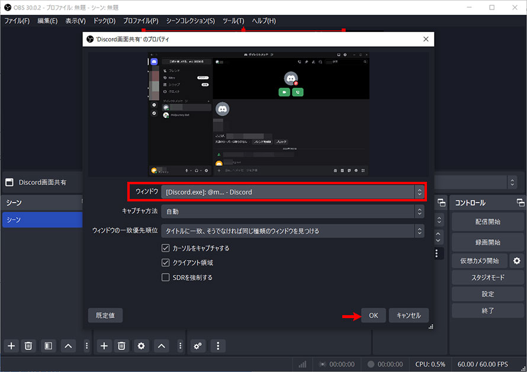Add a new source with the plus icon

(104, 346)
